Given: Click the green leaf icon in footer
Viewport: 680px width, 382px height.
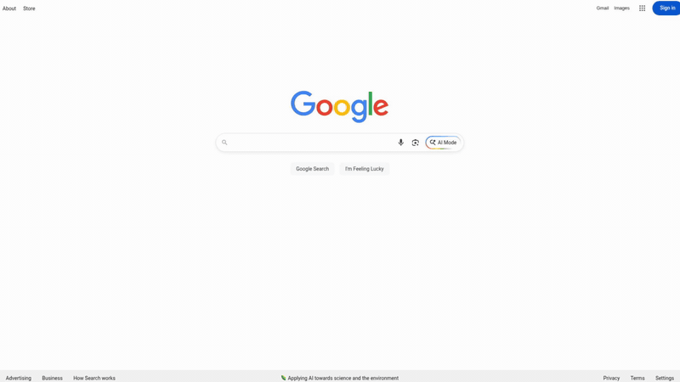Looking at the screenshot, I should pyautogui.click(x=283, y=378).
